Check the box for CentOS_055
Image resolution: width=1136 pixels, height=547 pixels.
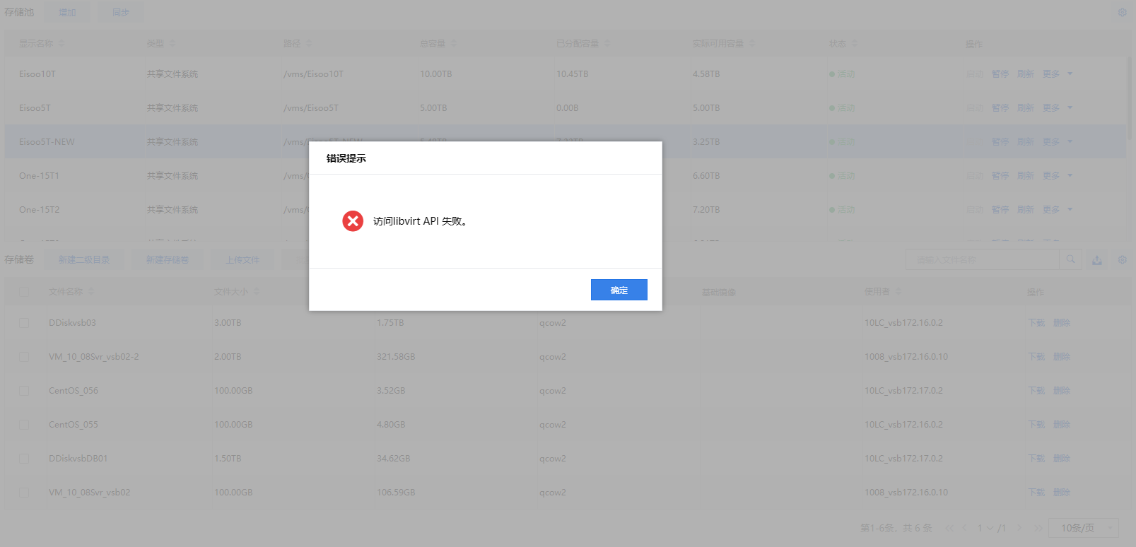(24, 425)
